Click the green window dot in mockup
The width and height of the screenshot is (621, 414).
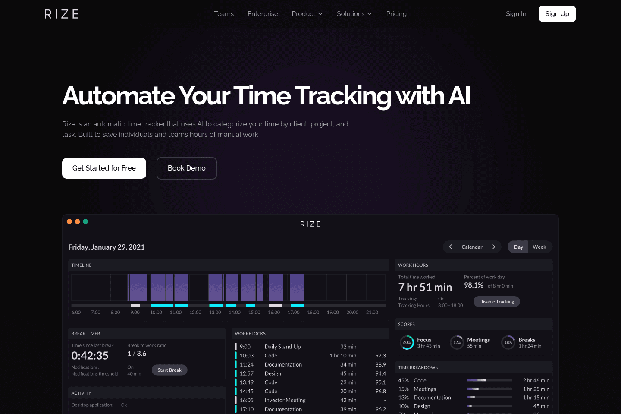pyautogui.click(x=85, y=221)
